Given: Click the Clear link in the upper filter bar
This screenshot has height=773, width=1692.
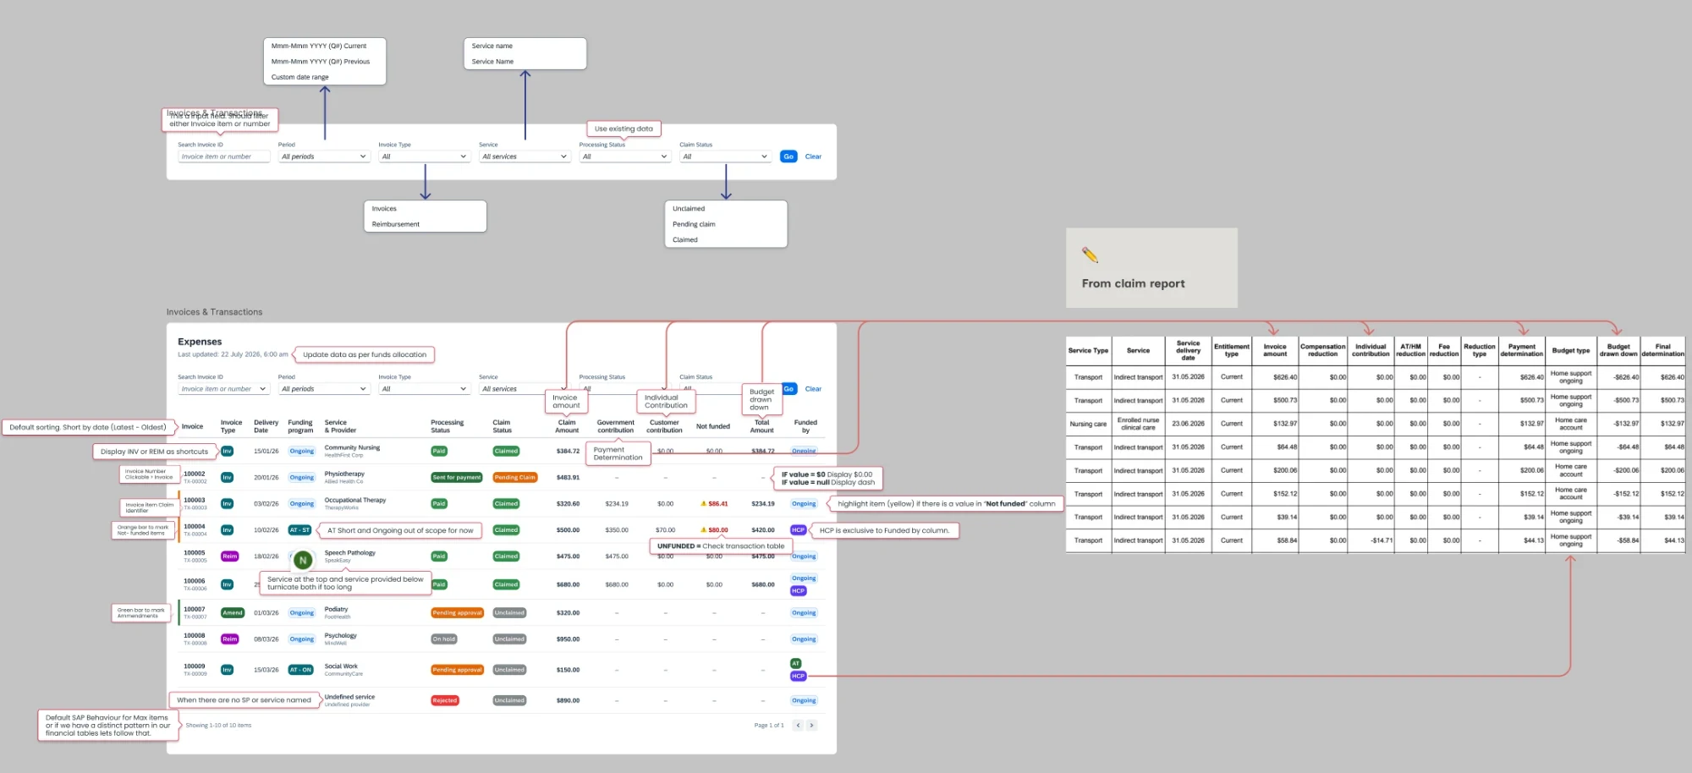Looking at the screenshot, I should 813,156.
